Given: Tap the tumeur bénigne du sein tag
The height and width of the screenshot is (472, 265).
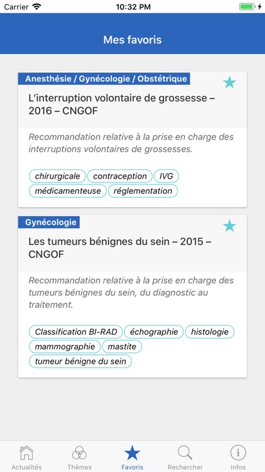Looking at the screenshot, I should 80,361.
